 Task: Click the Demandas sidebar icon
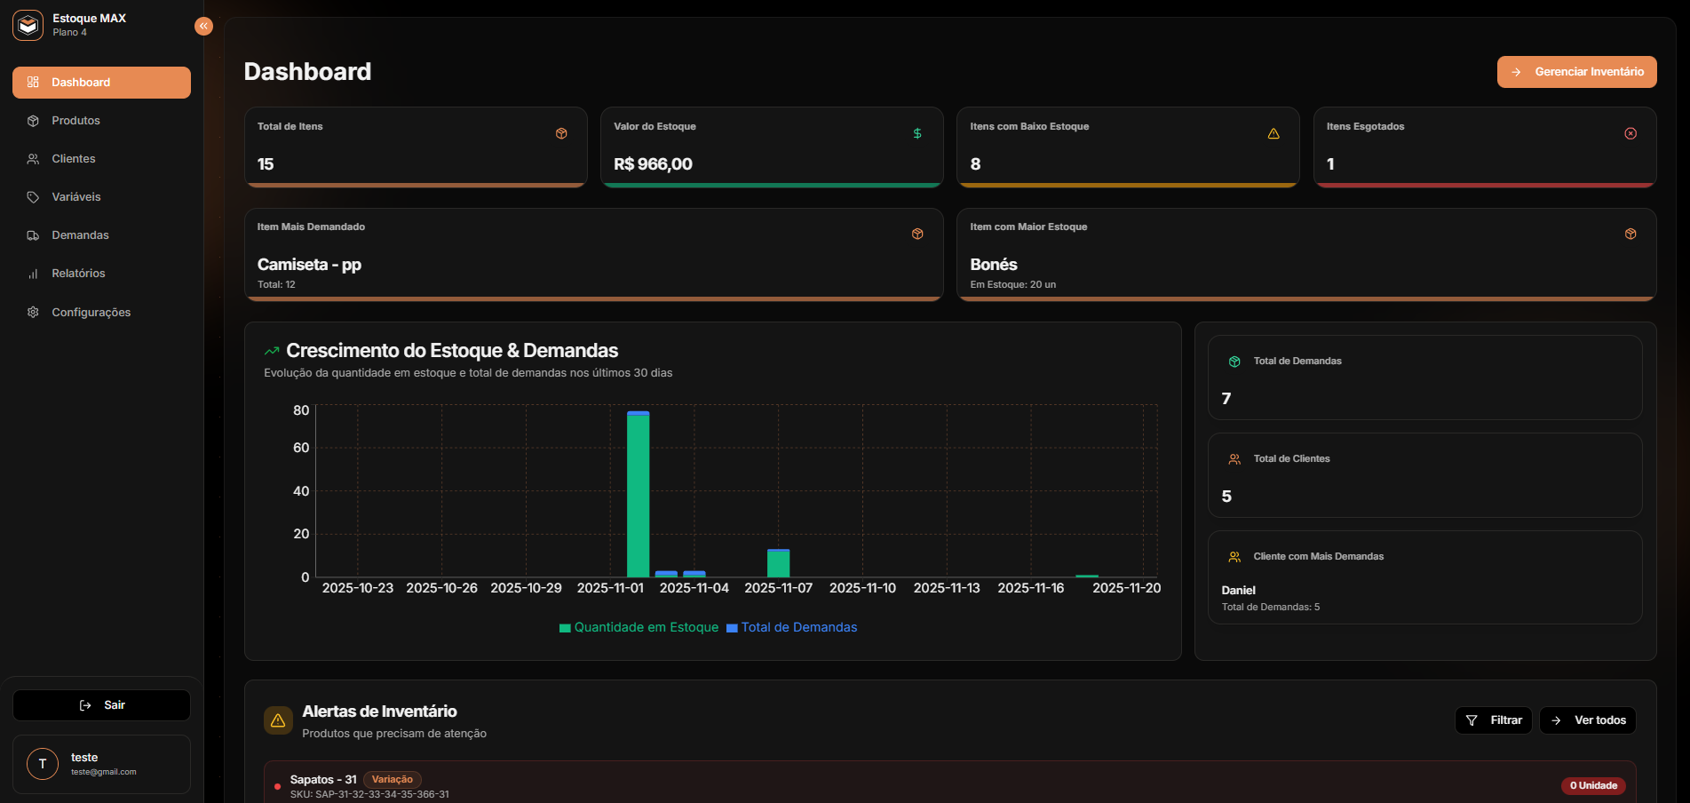point(33,235)
